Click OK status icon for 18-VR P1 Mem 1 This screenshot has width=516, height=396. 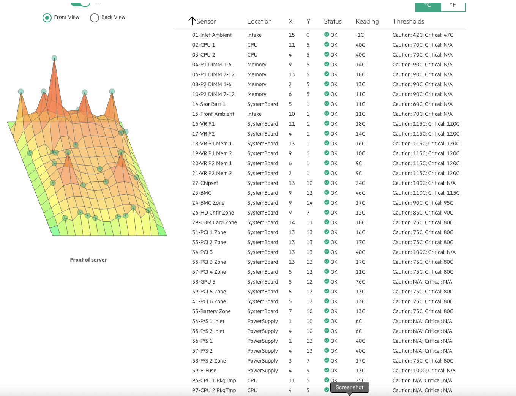coord(327,143)
